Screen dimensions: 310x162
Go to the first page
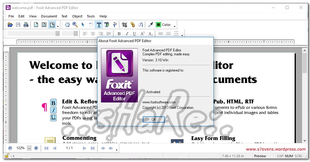click(x=46, y=148)
